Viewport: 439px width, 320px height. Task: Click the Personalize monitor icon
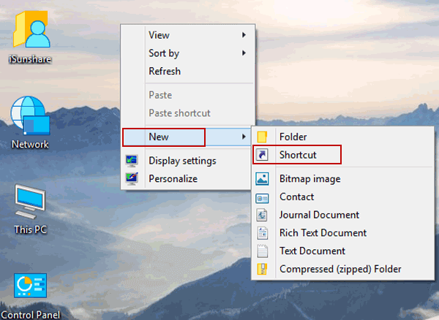point(132,178)
